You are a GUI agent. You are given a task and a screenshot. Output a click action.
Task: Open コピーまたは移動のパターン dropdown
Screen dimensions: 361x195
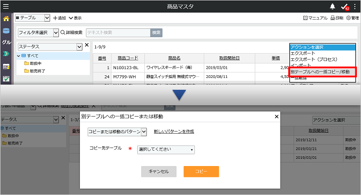pyautogui.click(x=117, y=132)
